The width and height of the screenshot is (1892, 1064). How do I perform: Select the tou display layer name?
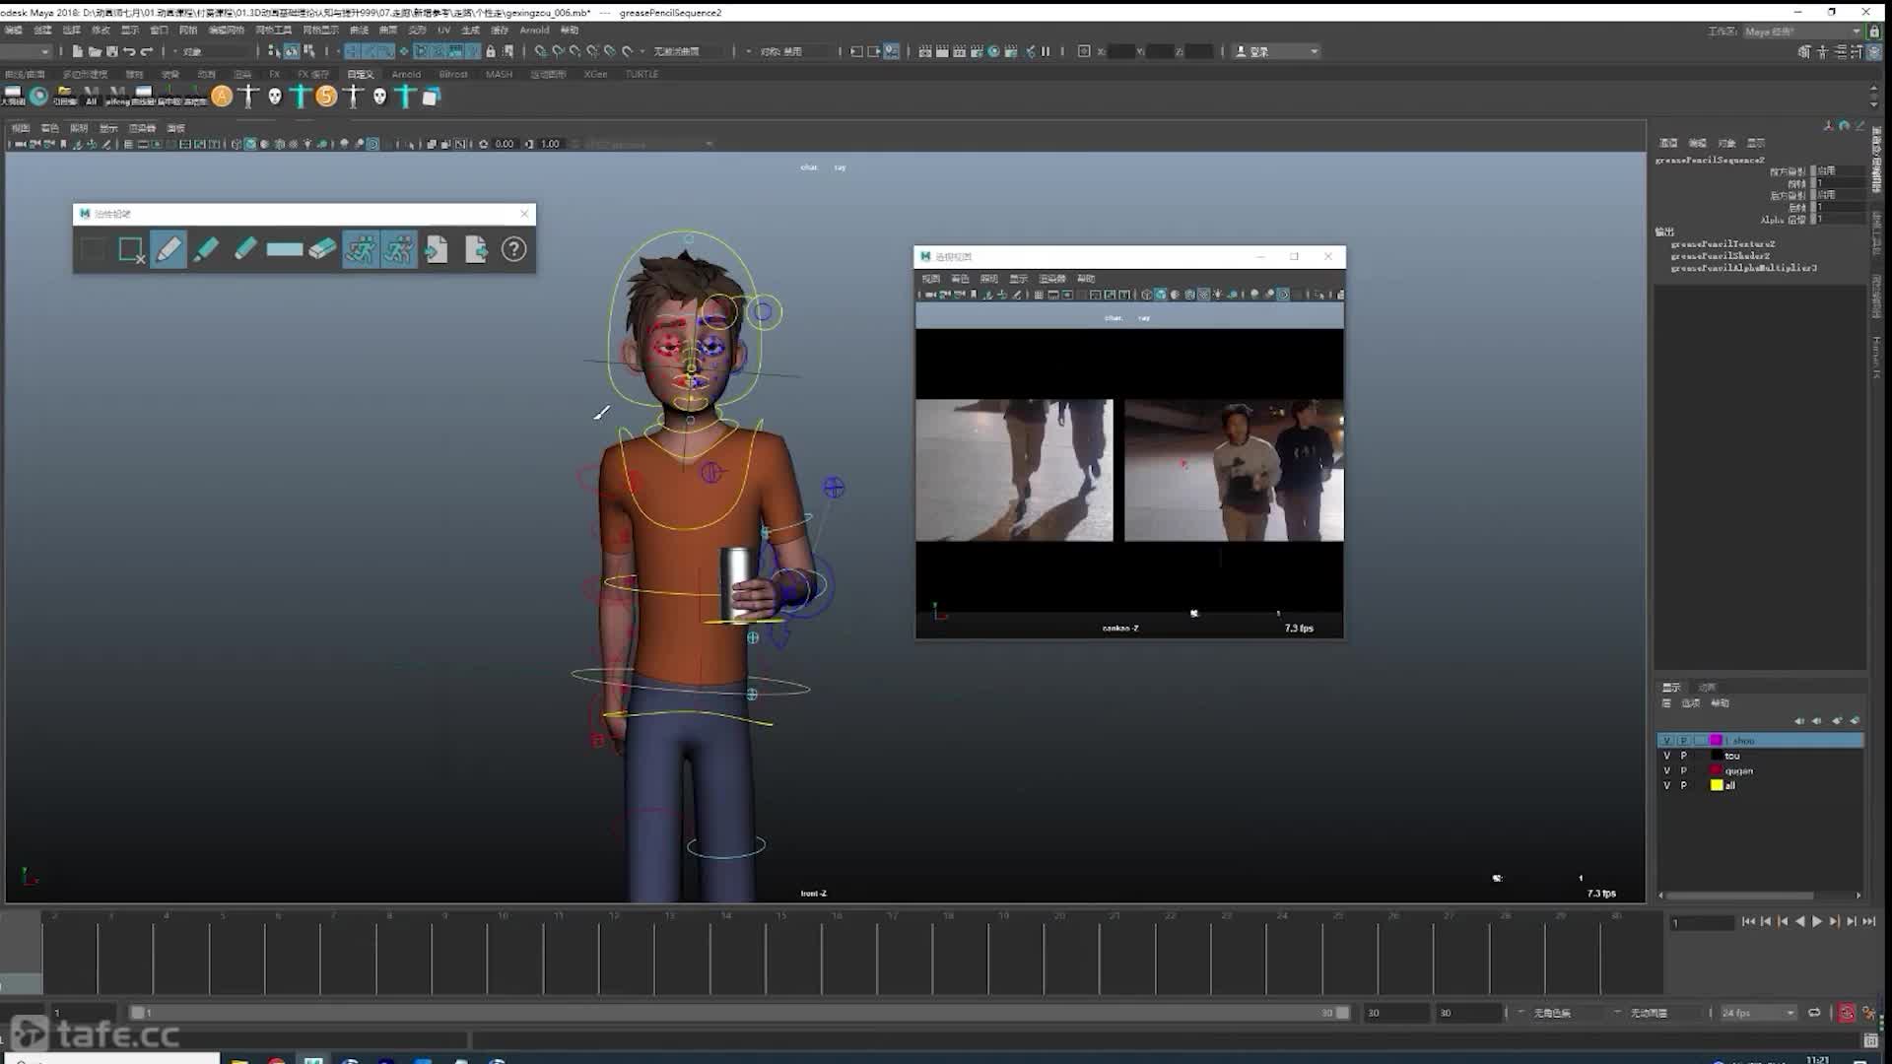(x=1732, y=756)
